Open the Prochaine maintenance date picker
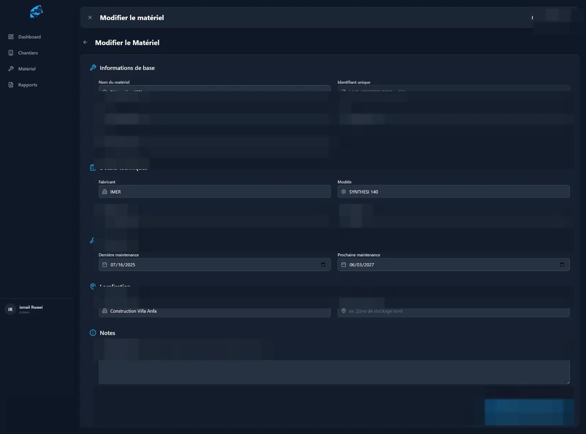Image resolution: width=586 pixels, height=434 pixels. (562, 265)
